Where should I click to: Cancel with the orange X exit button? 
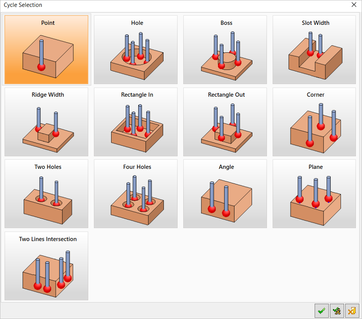click(x=352, y=311)
